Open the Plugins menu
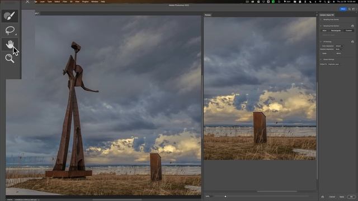 tap(85, 2)
